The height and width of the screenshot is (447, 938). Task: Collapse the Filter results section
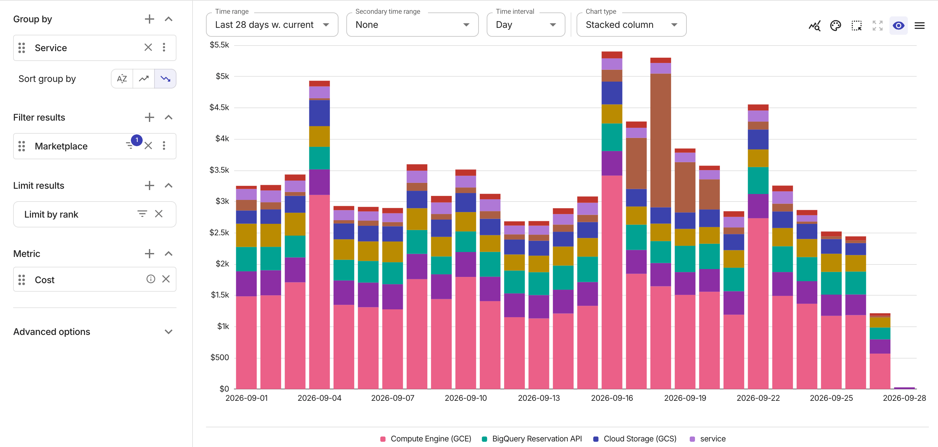(x=168, y=117)
